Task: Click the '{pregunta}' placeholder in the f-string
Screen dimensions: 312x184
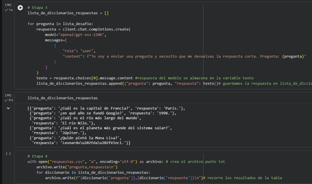Action: click(x=293, y=56)
